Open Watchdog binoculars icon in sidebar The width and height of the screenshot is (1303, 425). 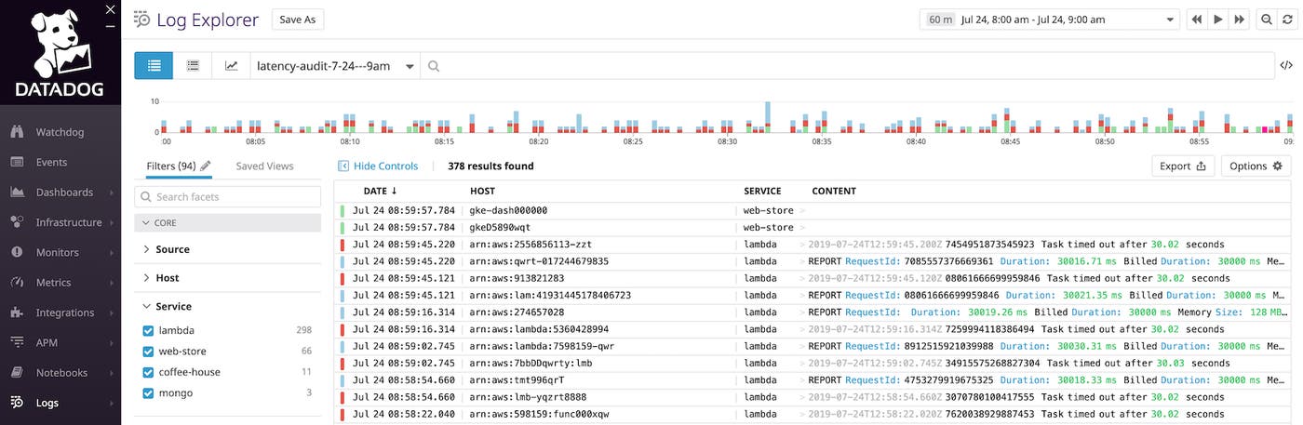(17, 132)
